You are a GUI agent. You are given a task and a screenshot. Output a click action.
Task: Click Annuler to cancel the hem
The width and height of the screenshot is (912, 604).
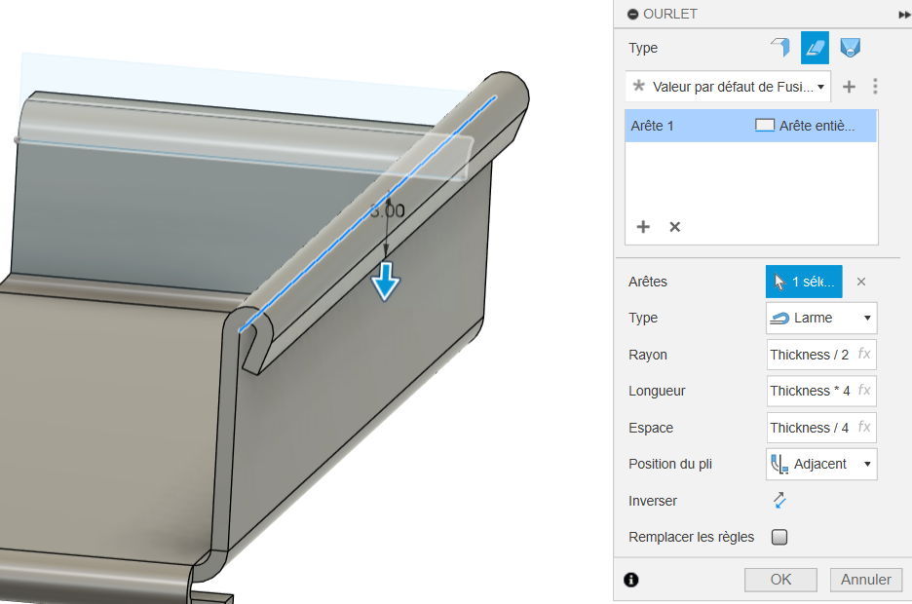(865, 580)
